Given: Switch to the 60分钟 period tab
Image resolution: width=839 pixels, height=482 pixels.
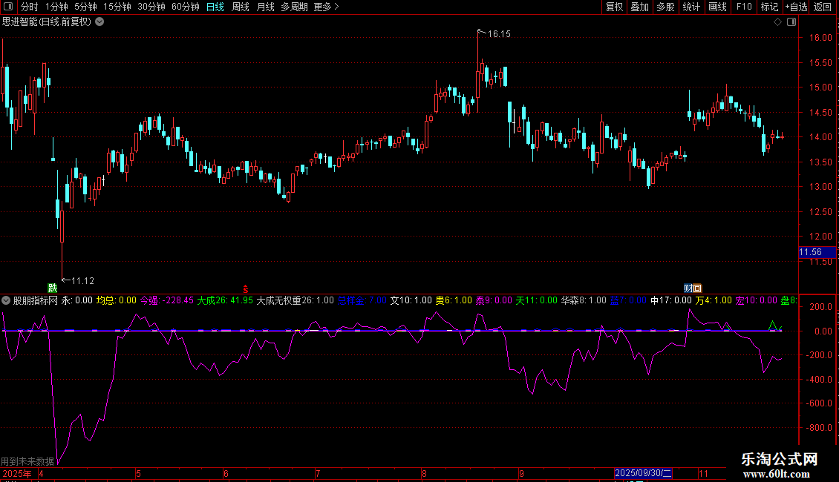Looking at the screenshot, I should [185, 7].
